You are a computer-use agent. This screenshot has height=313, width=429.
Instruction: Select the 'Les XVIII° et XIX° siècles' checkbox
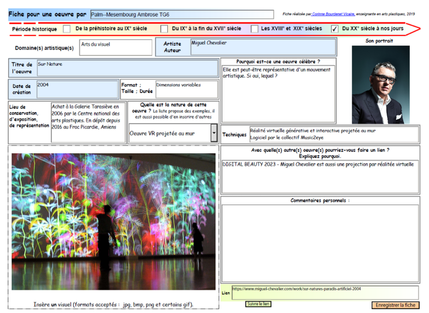click(255, 29)
